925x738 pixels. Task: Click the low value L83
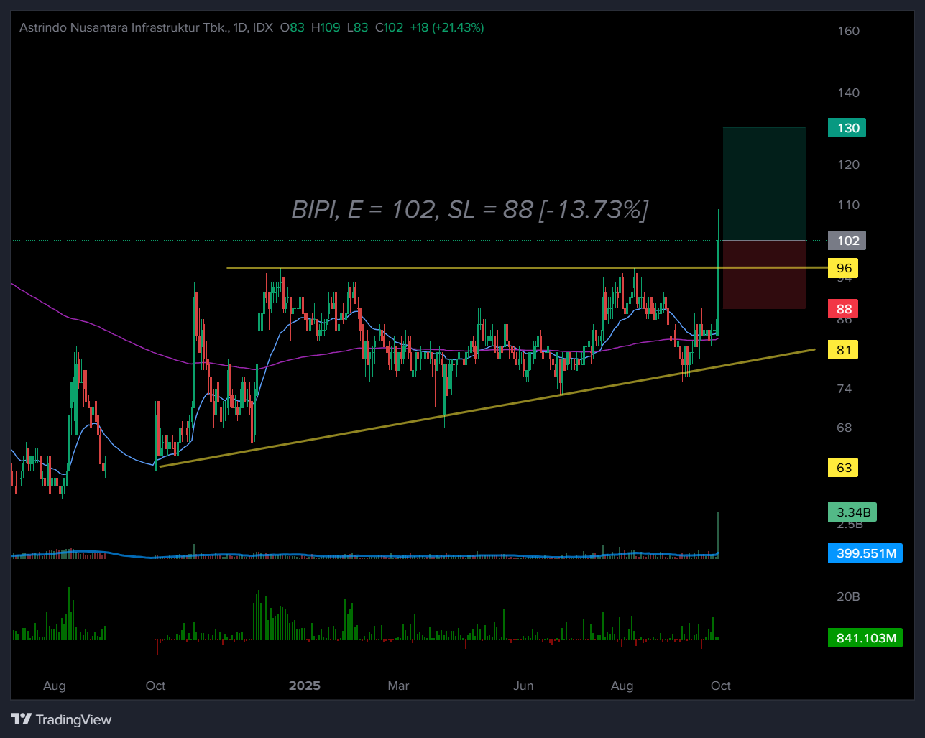pos(357,27)
